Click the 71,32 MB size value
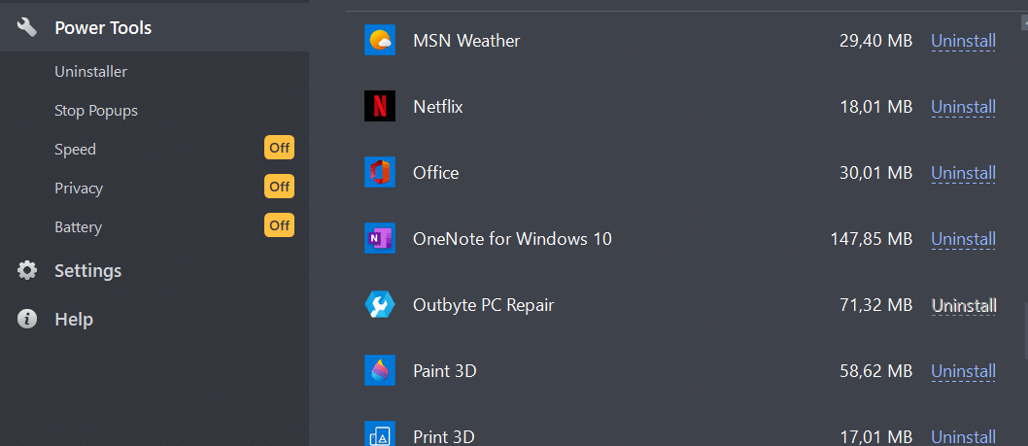This screenshot has height=446, width=1028. (x=875, y=306)
